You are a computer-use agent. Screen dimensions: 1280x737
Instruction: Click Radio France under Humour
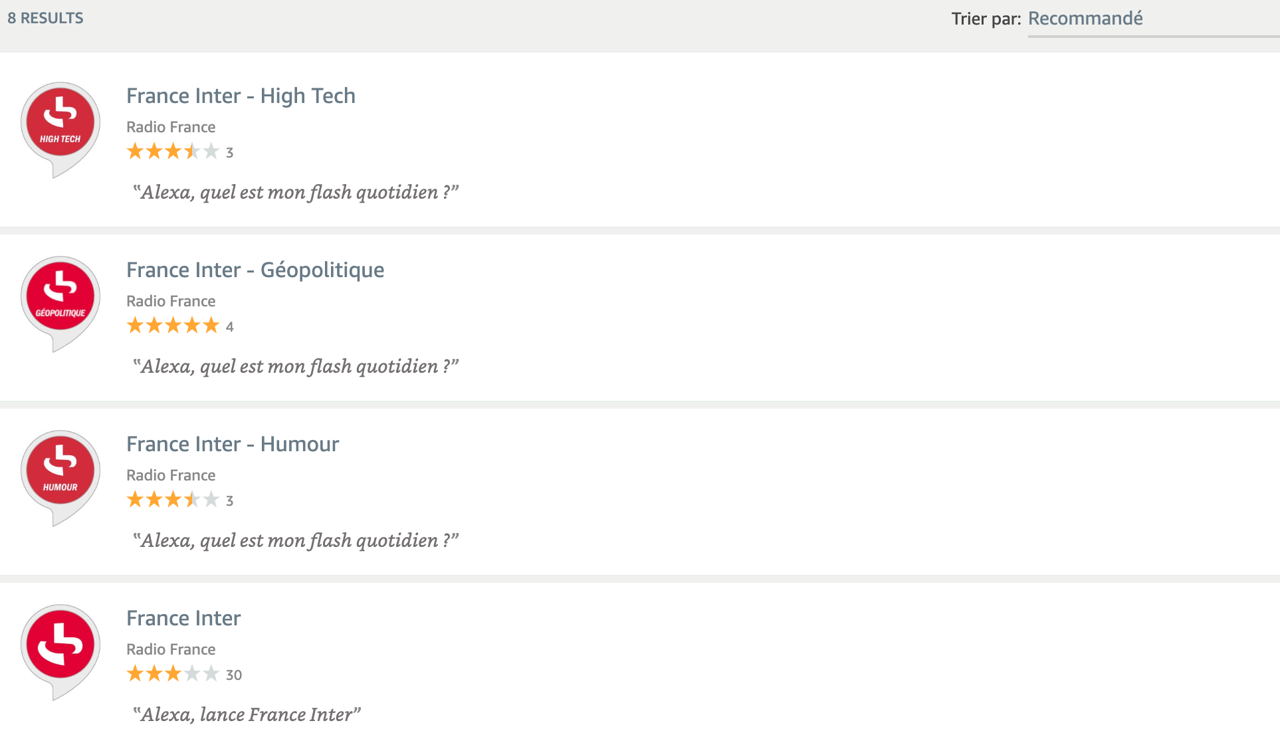click(x=171, y=475)
